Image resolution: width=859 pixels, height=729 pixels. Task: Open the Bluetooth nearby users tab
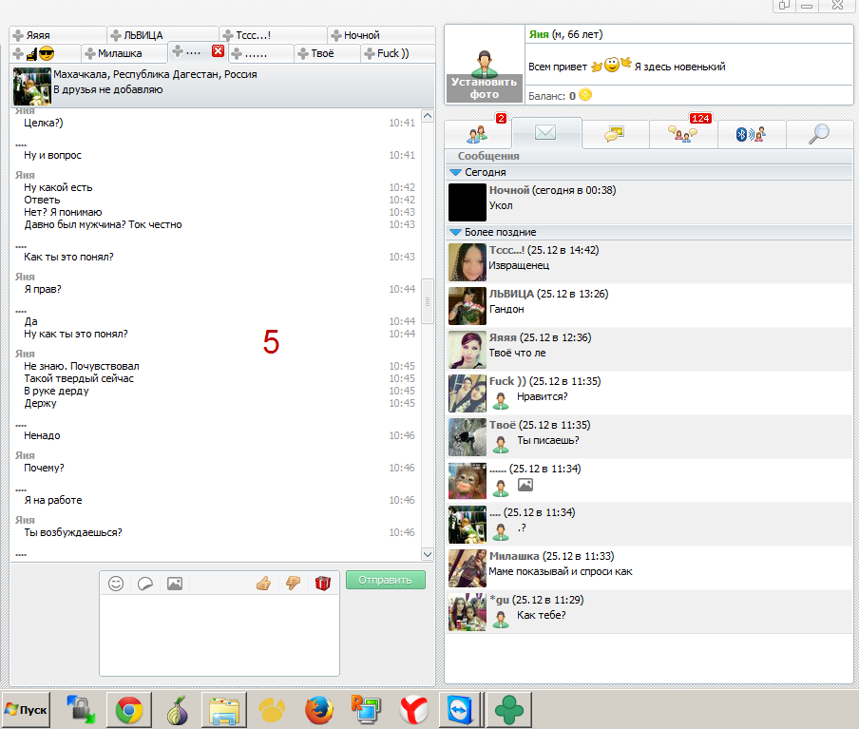point(751,133)
